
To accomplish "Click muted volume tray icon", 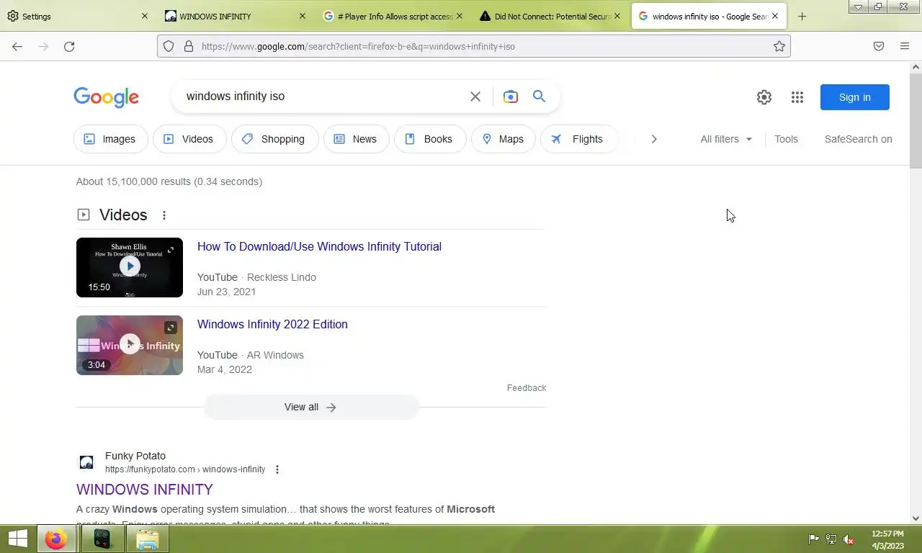I will click(x=849, y=539).
